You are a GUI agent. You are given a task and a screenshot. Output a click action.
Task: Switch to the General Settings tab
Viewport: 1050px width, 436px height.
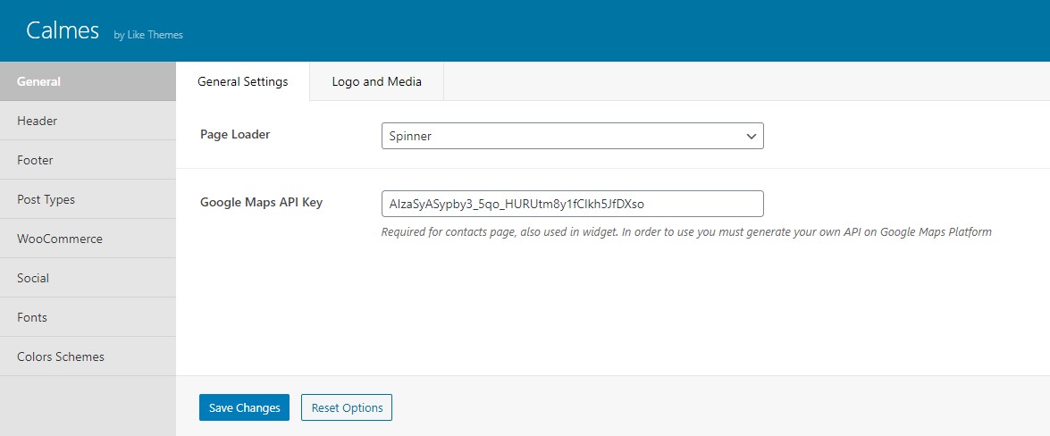point(243,81)
